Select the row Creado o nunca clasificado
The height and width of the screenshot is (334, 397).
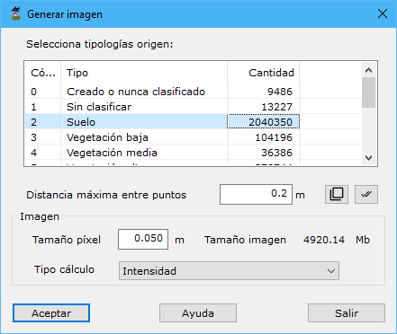pos(193,92)
